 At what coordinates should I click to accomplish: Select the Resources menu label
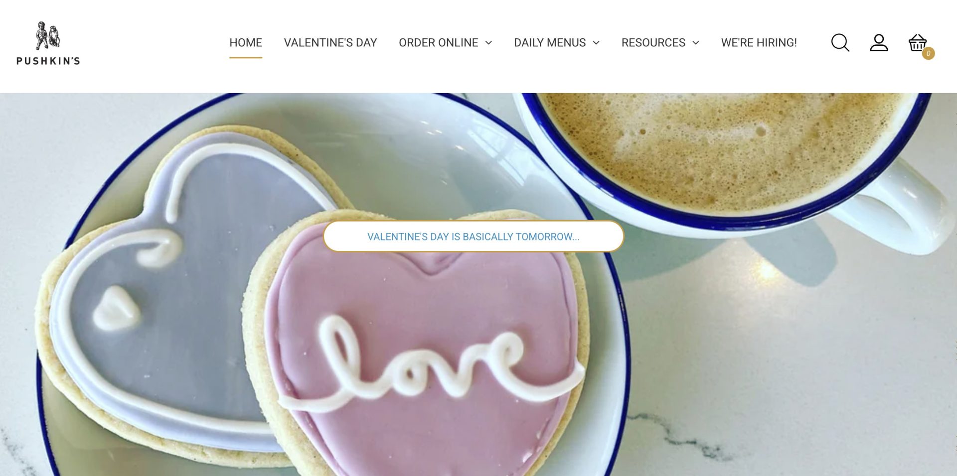(653, 43)
